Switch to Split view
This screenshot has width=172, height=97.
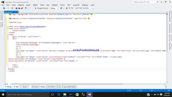[x=16, y=87]
